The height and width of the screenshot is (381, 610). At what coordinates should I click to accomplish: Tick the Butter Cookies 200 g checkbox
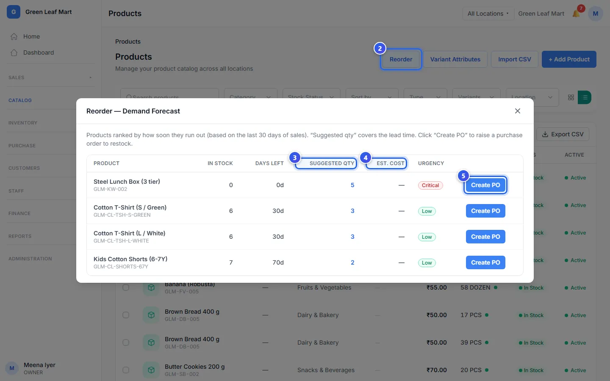(x=126, y=370)
